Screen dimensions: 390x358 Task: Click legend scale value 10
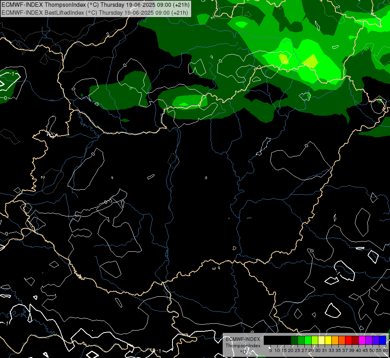[277, 350]
